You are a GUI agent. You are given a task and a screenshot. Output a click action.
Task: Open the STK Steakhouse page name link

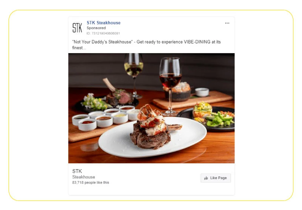[x=103, y=23]
